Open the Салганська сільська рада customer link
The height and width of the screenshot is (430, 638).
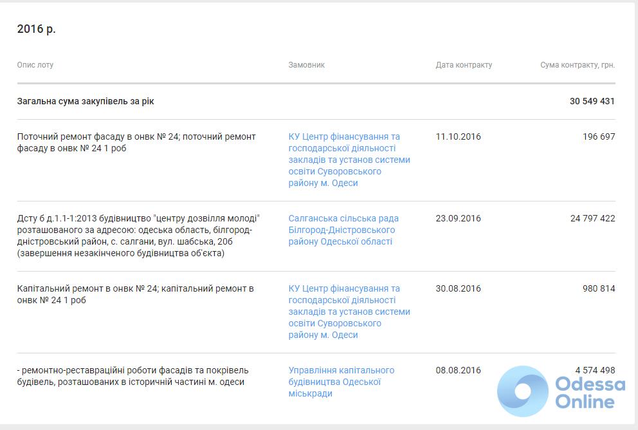coord(343,230)
